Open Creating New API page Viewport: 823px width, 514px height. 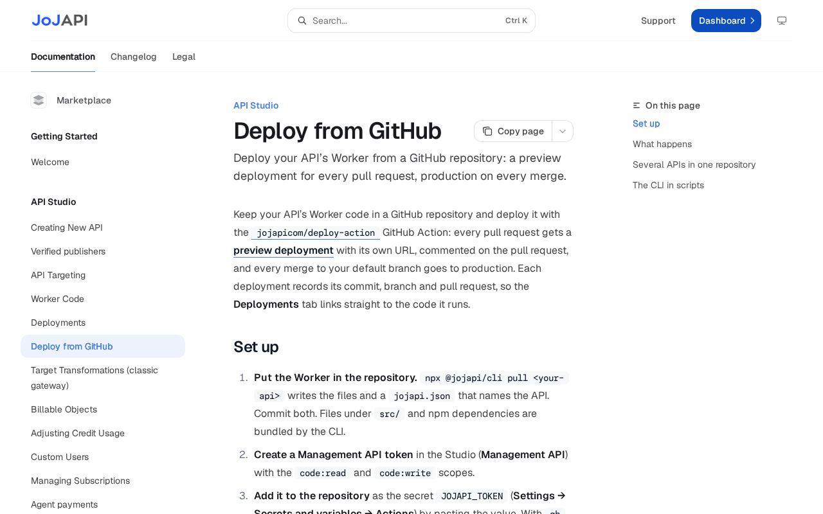pos(103,227)
